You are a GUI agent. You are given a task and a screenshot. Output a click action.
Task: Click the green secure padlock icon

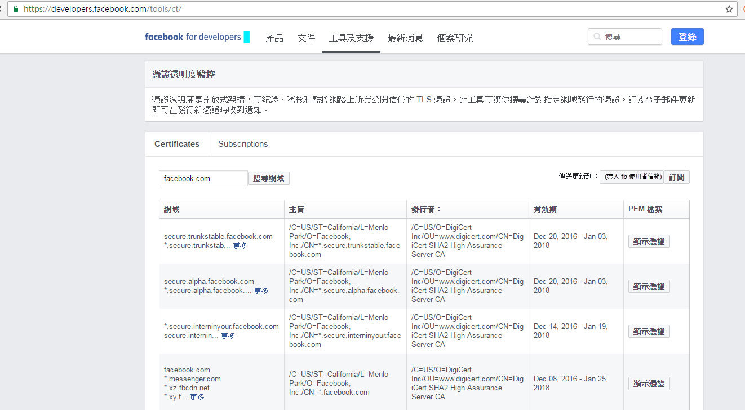coord(15,9)
